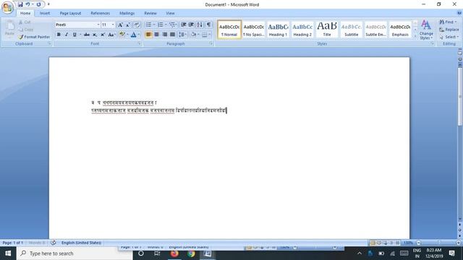The width and height of the screenshot is (463, 260).
Task: Apply the Subtitle style
Action: (352, 30)
